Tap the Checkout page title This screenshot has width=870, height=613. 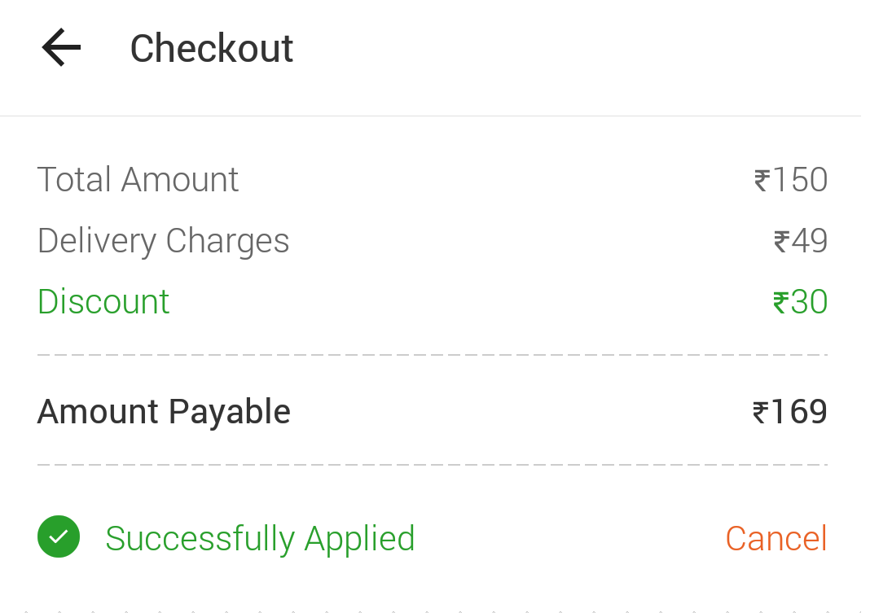pos(212,49)
